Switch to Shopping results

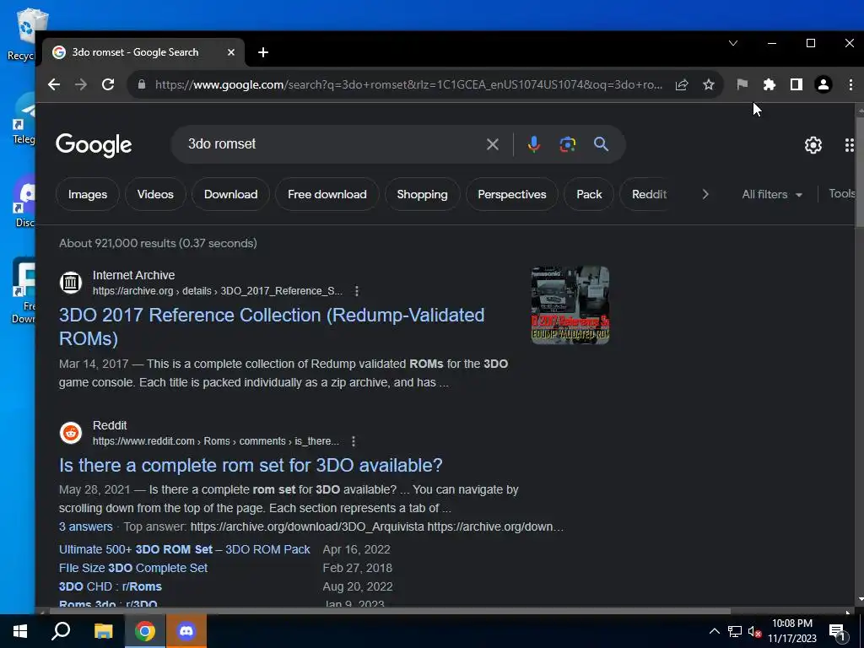click(422, 194)
